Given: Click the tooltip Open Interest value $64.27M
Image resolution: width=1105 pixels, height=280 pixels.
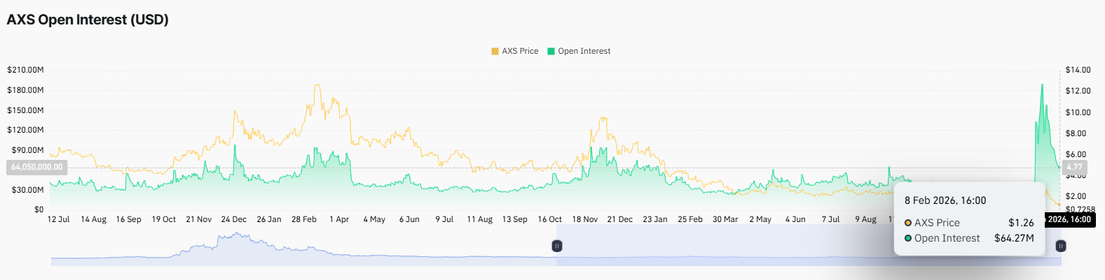Looking at the screenshot, I should [1014, 238].
